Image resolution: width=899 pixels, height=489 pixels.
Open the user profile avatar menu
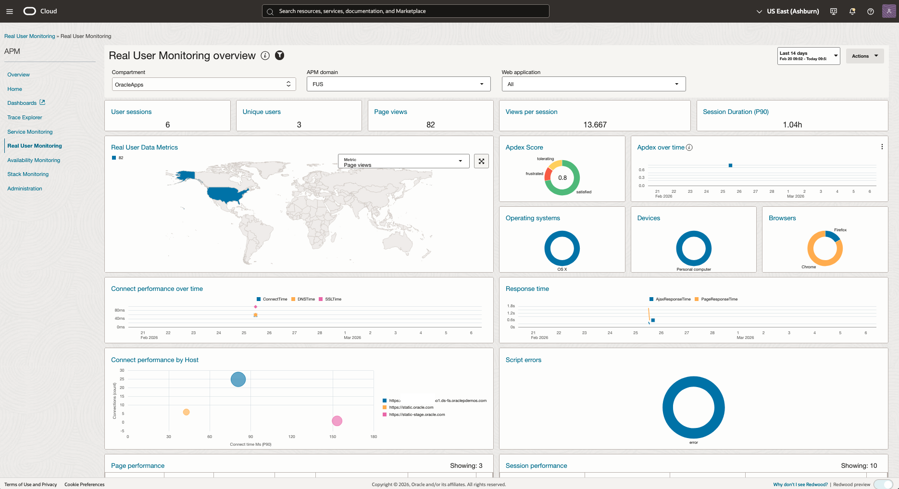tap(888, 11)
